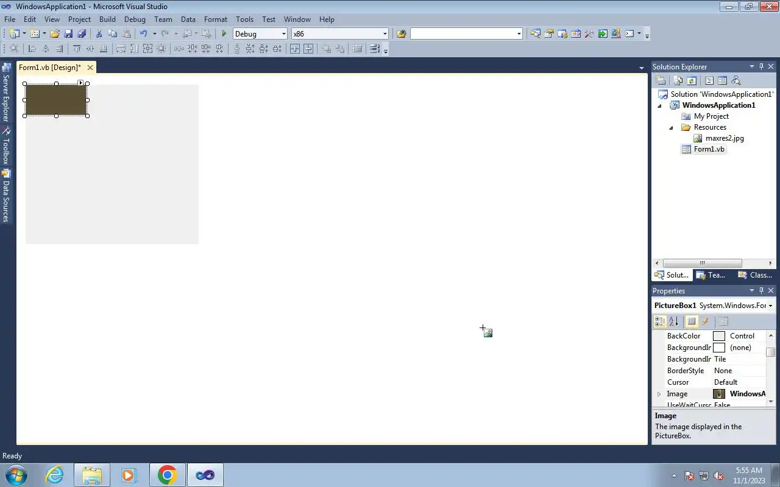The height and width of the screenshot is (487, 780).
Task: Show Events lightning button in Properties
Action: 705,321
